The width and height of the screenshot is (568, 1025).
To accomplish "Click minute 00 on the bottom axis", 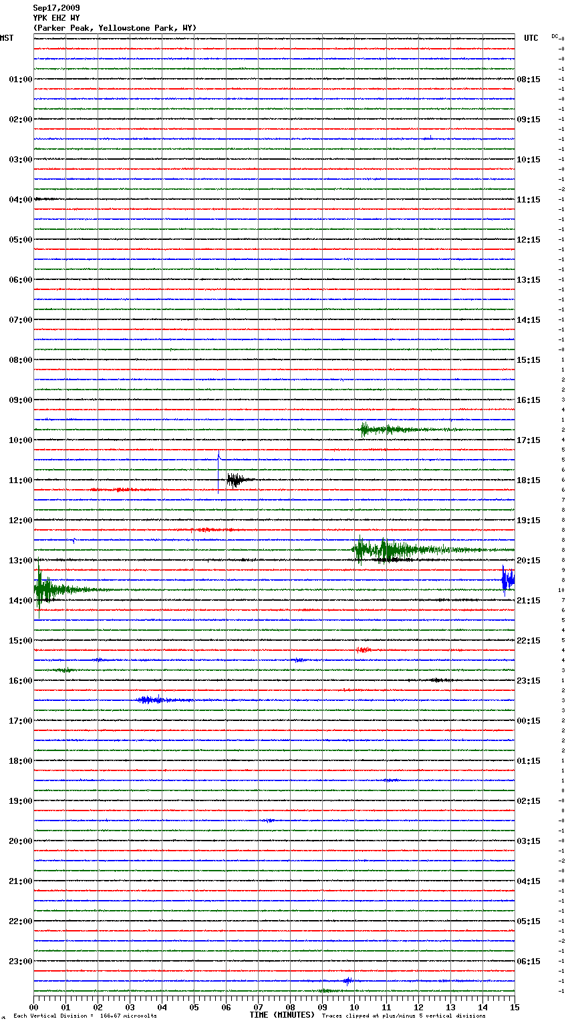I will click(x=34, y=1007).
